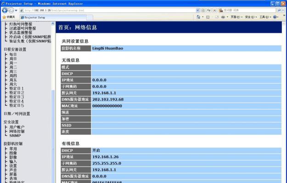Open the Safety (安全) menu
This screenshot has height=183, width=287.
click(251, 17)
